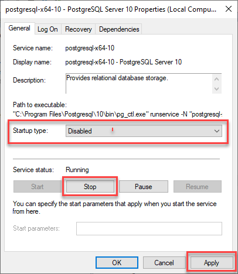Pause the PostgreSQL service

144,187
